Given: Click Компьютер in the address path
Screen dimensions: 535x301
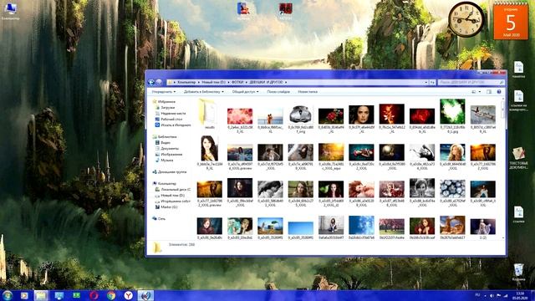Looking at the screenshot, I should pos(186,82).
